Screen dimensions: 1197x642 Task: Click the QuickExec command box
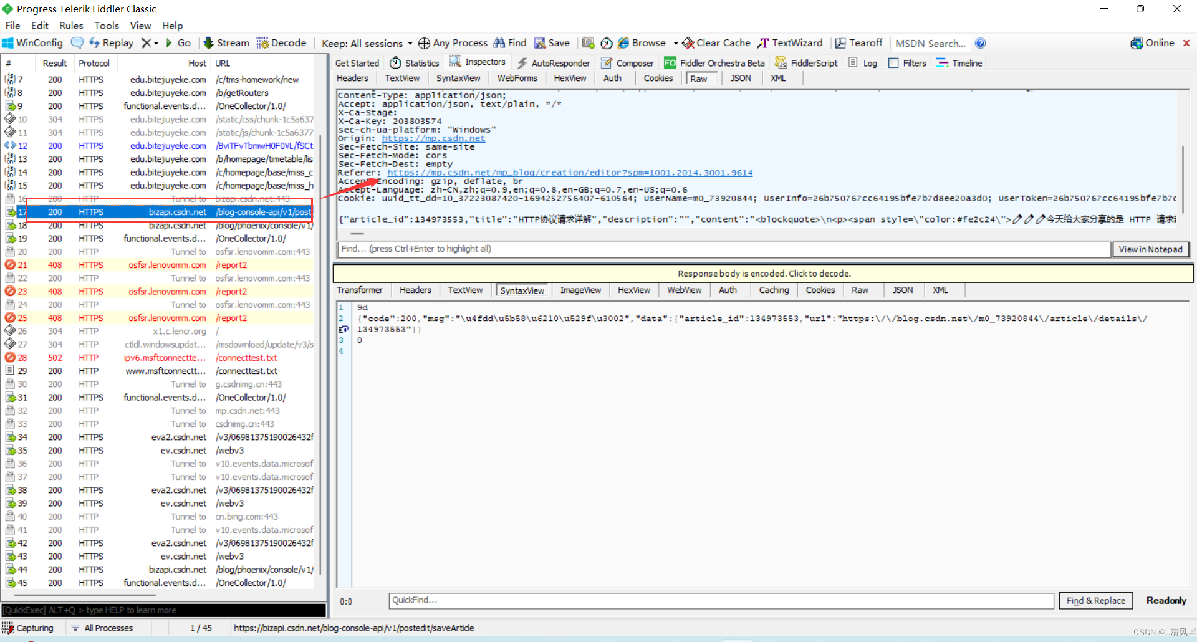(x=163, y=610)
